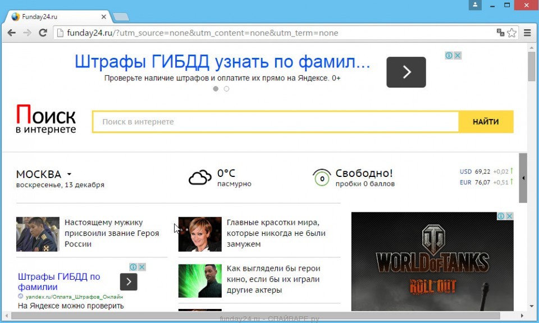Click World of Tanks ad info icon
The width and height of the screenshot is (539, 323).
(x=501, y=216)
